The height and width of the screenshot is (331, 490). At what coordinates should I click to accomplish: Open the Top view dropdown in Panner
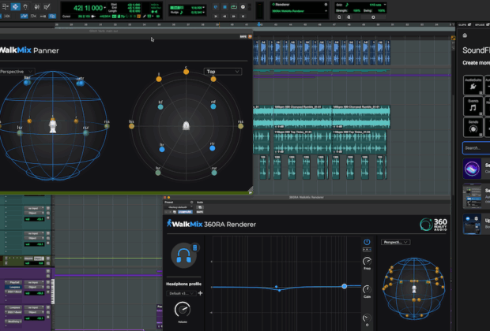tap(222, 71)
